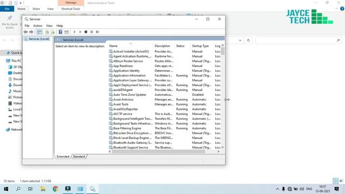Open the Action menu in Services
The width and height of the screenshot is (345, 194).
tap(38, 26)
